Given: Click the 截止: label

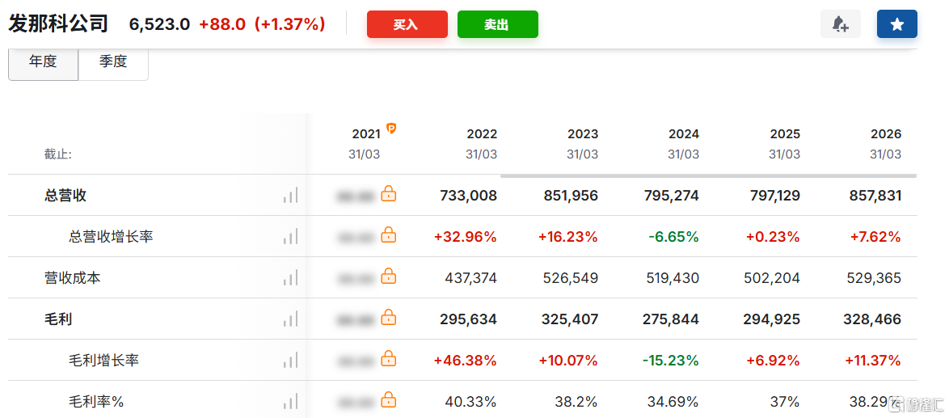Looking at the screenshot, I should tap(58, 155).
